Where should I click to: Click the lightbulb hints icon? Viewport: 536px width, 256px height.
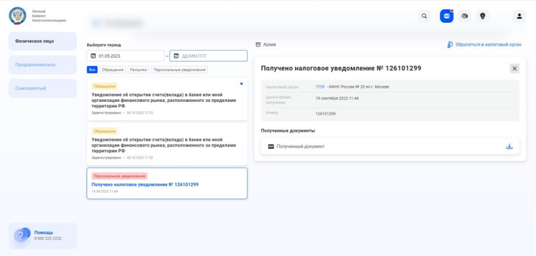click(x=482, y=16)
